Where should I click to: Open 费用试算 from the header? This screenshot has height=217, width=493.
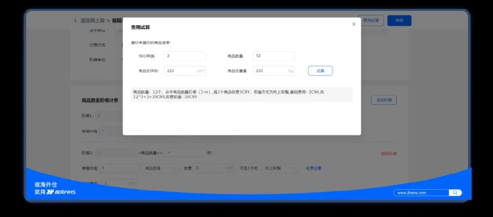[372, 21]
